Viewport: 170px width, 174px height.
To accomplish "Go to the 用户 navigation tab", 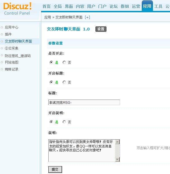I will click(x=91, y=6).
